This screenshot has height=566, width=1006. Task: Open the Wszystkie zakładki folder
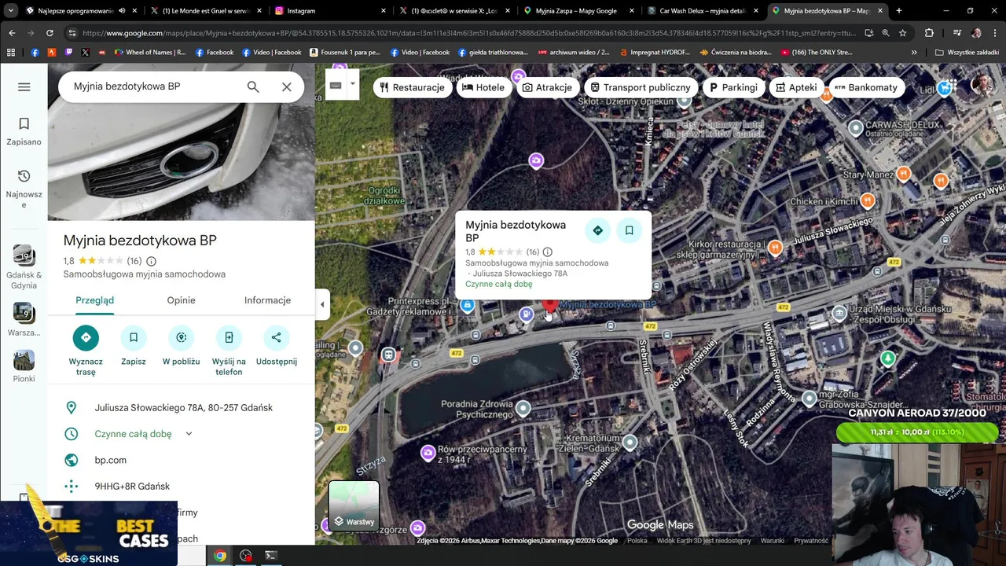tap(967, 53)
